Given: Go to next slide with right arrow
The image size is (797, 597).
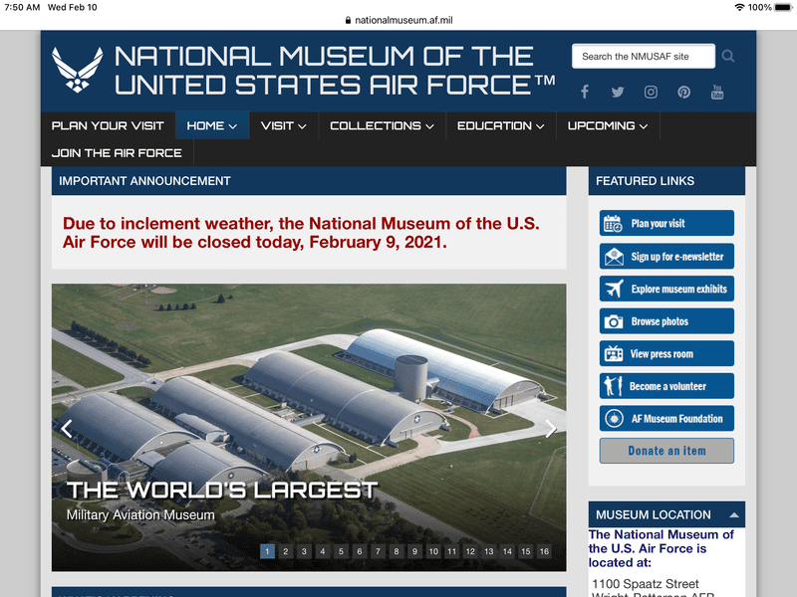Looking at the screenshot, I should pyautogui.click(x=551, y=429).
